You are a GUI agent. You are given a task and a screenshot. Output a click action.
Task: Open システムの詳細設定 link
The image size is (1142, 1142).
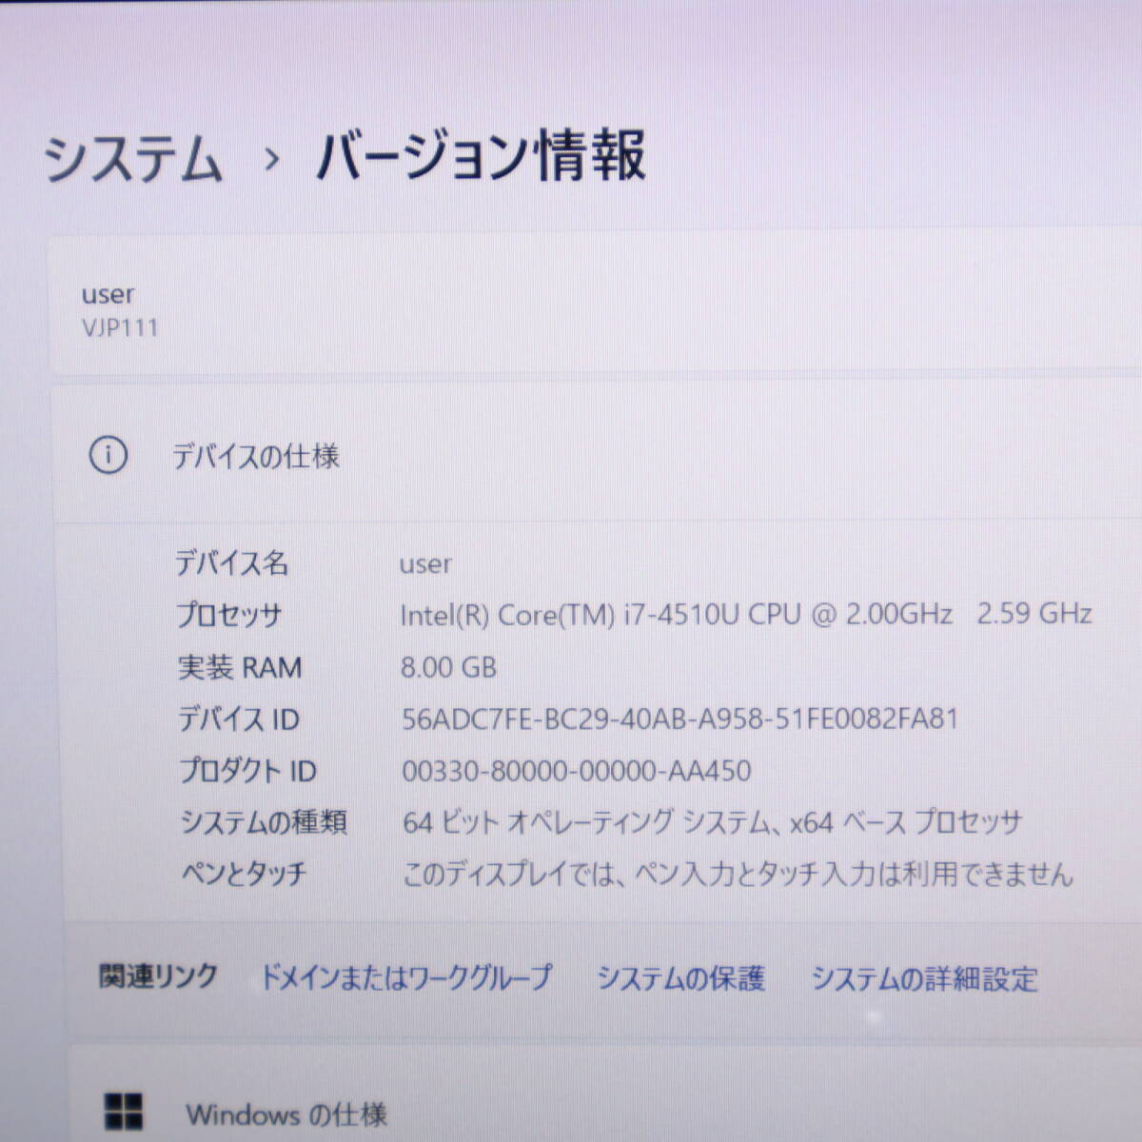coord(924,978)
